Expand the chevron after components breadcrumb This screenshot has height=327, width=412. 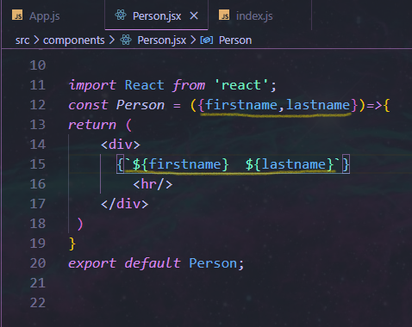tap(111, 40)
